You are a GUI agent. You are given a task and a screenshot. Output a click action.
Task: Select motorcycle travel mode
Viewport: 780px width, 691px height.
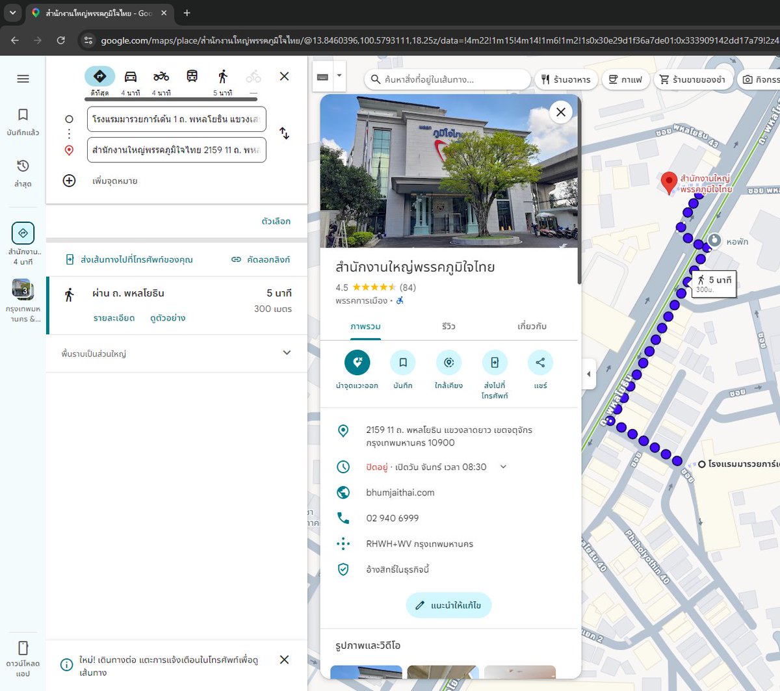[161, 81]
